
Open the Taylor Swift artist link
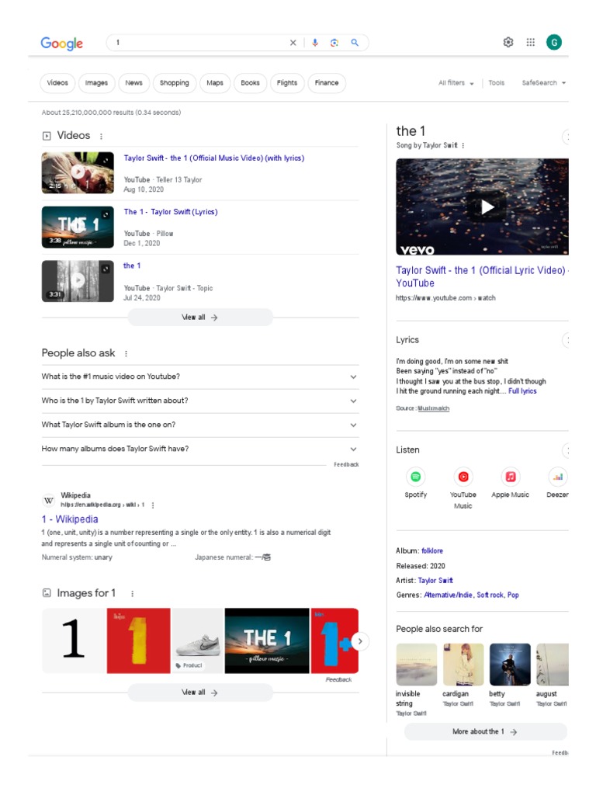[x=435, y=581]
